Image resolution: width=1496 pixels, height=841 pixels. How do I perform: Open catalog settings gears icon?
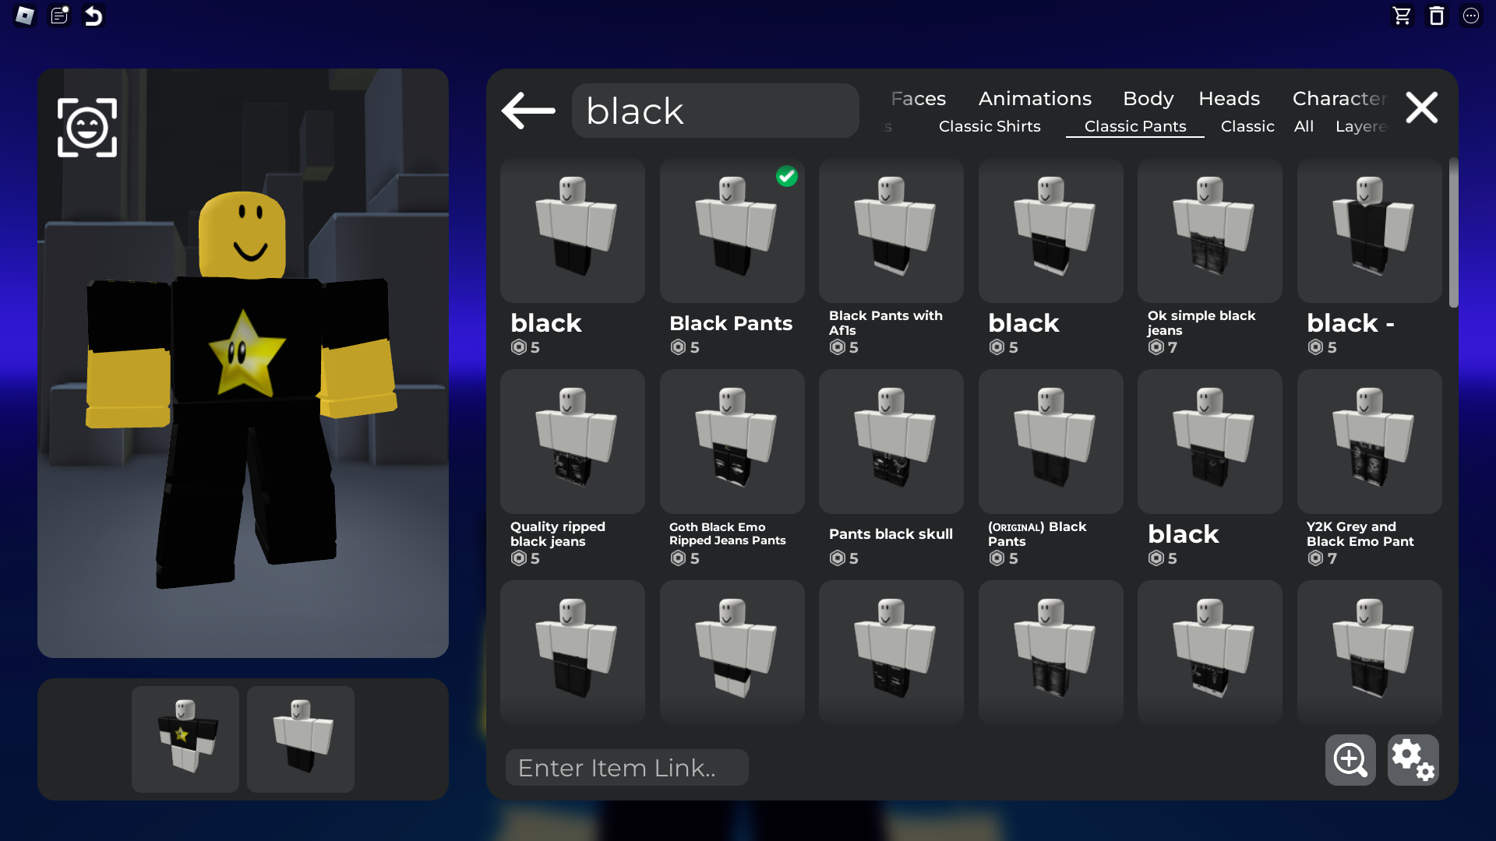click(x=1413, y=760)
